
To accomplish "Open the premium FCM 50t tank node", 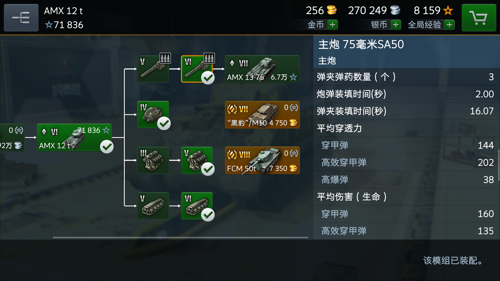I will coord(262,160).
